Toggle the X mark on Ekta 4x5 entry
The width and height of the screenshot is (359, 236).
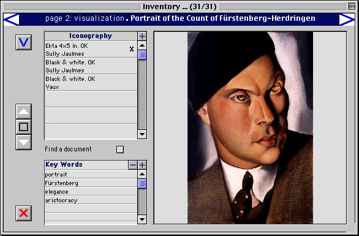tap(132, 49)
